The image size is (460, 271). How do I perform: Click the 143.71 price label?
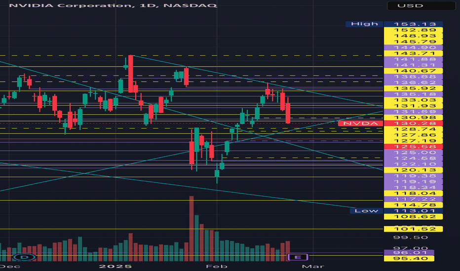[413, 53]
